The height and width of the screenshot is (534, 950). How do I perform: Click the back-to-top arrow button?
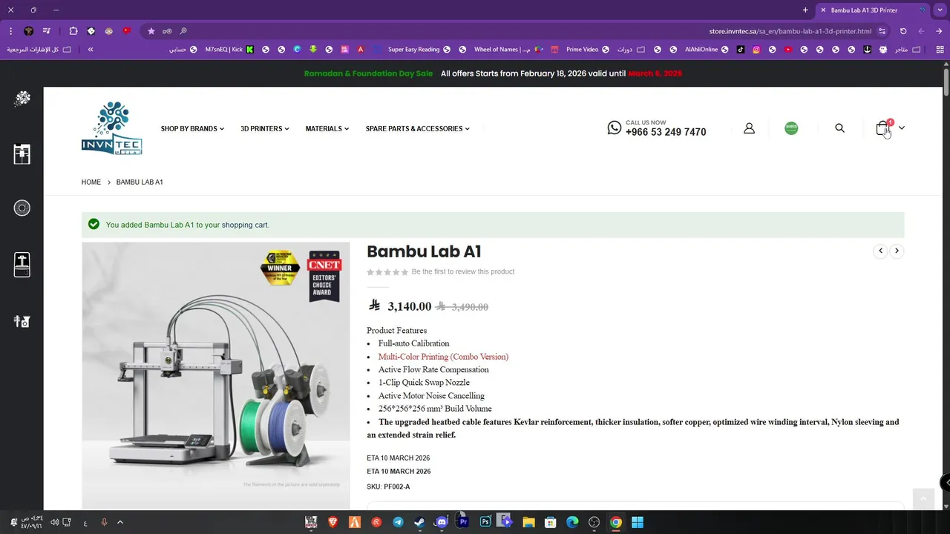[923, 498]
